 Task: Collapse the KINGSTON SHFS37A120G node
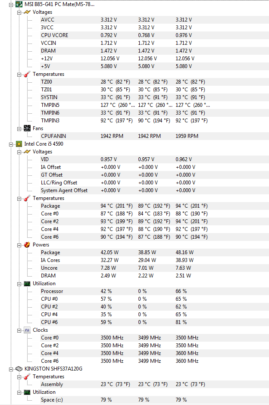tap(11, 369)
